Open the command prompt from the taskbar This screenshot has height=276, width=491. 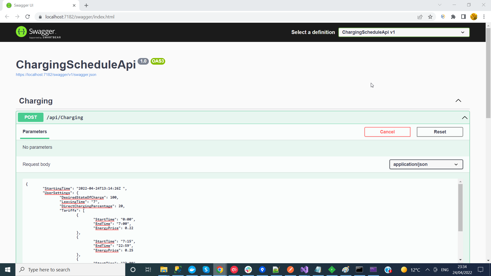coord(359,270)
